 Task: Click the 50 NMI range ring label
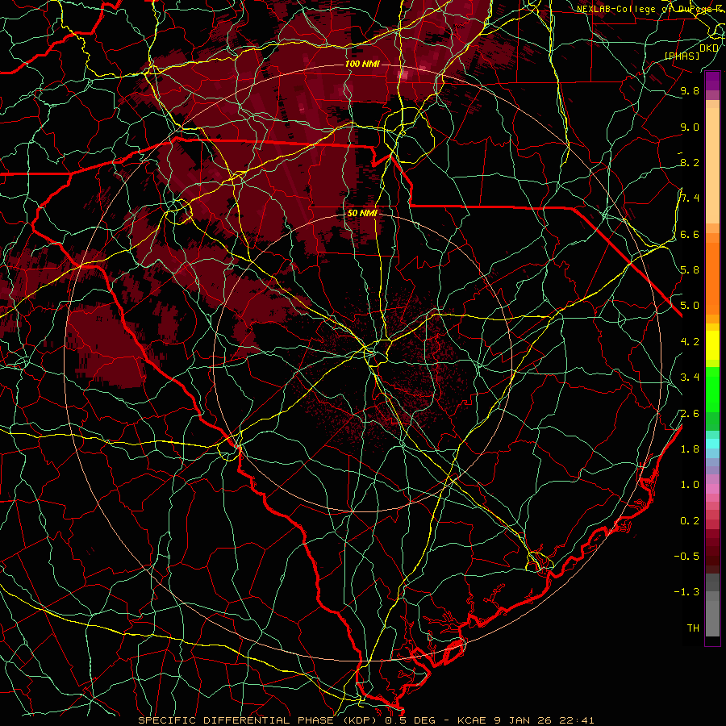click(362, 214)
